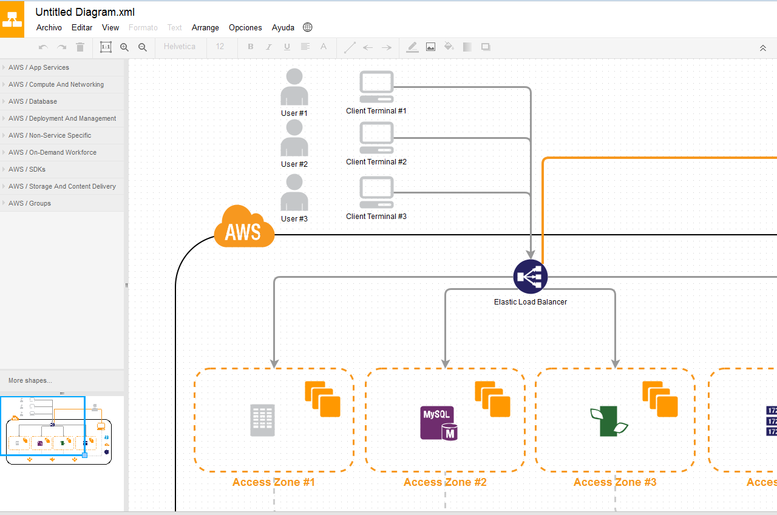Click the Undo arrow icon
The height and width of the screenshot is (515, 777).
coord(42,47)
